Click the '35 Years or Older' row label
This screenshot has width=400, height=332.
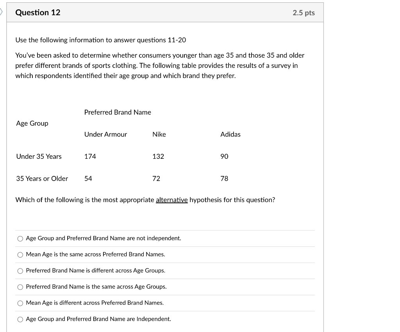[42, 178]
